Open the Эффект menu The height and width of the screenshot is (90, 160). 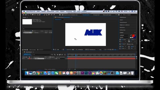62,11
